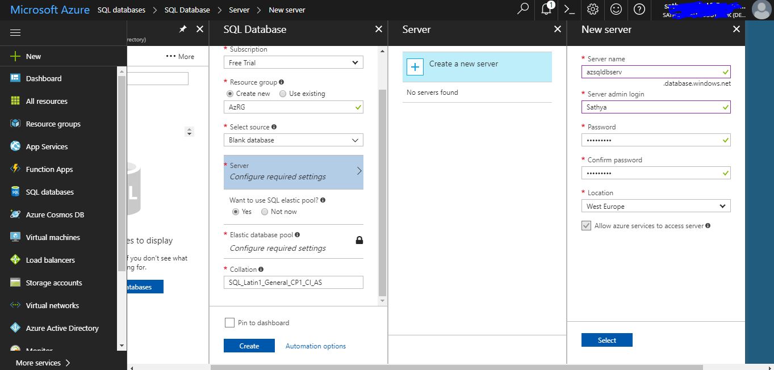The width and height of the screenshot is (774, 370).
Task: Open the Subscription dropdown
Action: click(x=293, y=62)
